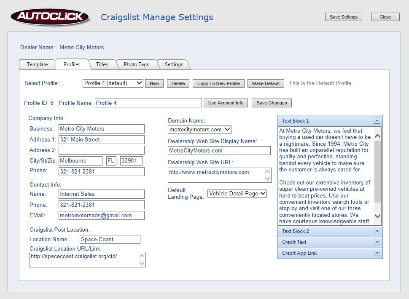Click Craigslist URL scroll up arrow
This screenshot has height=299, width=409.
click(142, 256)
